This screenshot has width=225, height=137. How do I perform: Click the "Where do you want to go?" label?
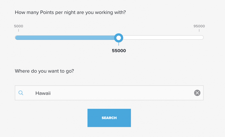point(44,71)
